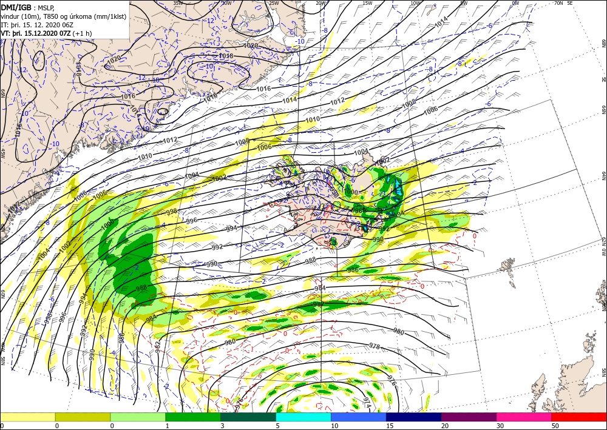Select the pink 30–50 mm legend swatch
Image resolution: width=607 pixels, height=430 pixels.
click(524, 417)
